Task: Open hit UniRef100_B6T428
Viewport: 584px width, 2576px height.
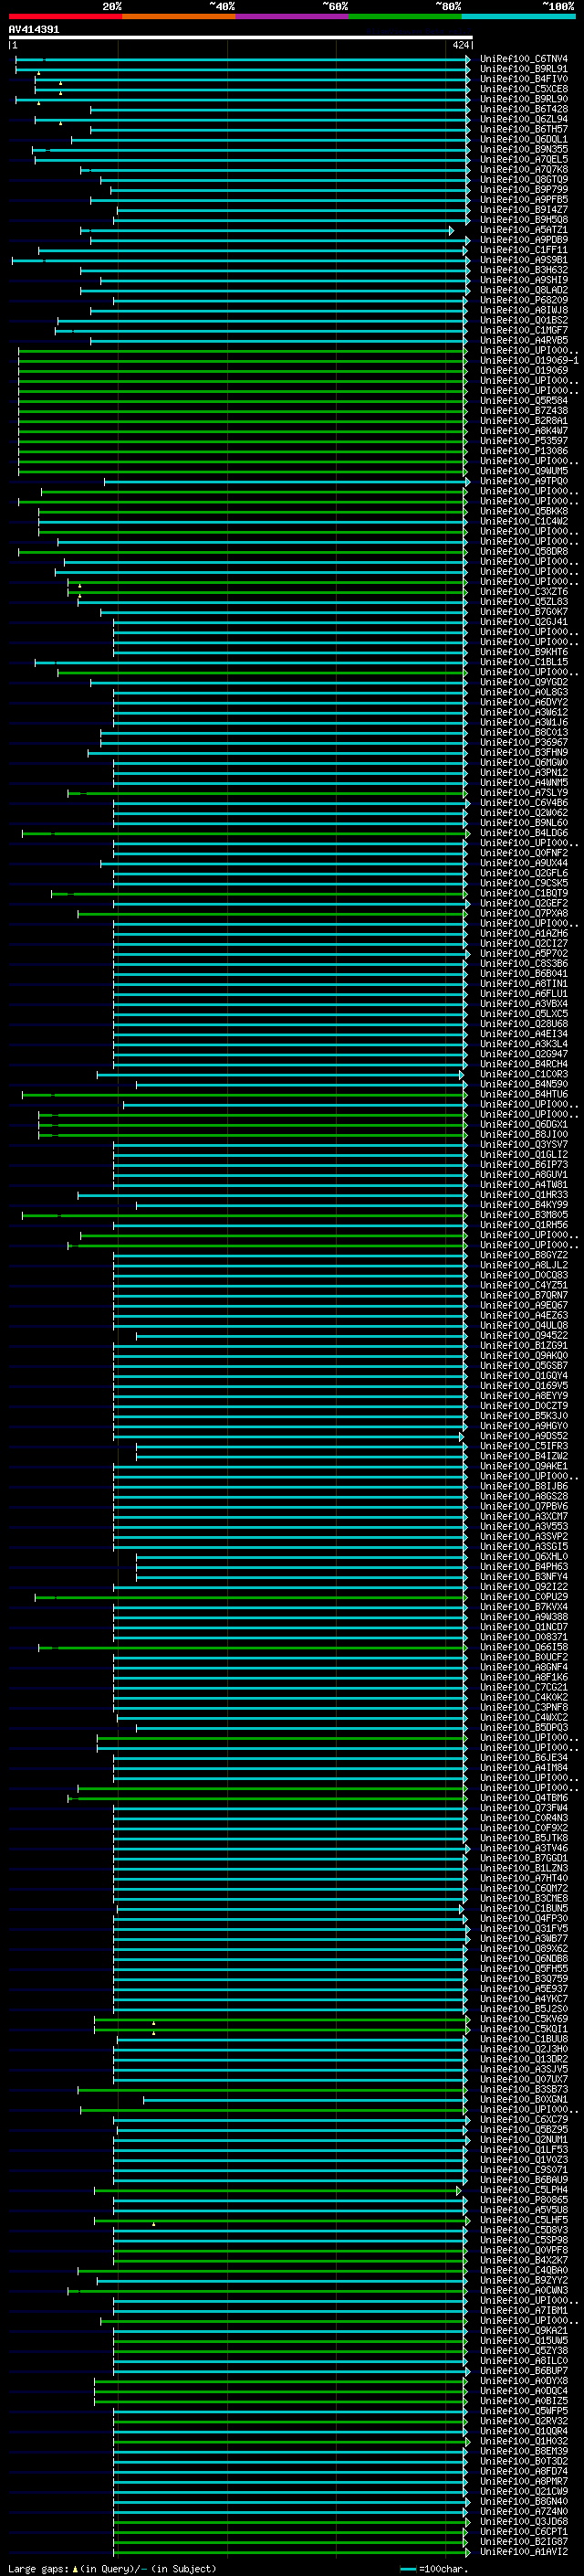Action: click(524, 109)
